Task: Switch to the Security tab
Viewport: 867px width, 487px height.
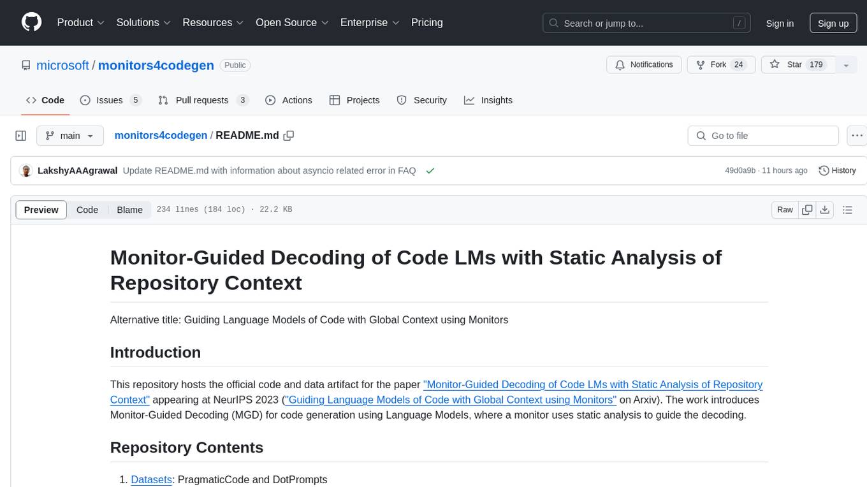Action: [x=422, y=100]
